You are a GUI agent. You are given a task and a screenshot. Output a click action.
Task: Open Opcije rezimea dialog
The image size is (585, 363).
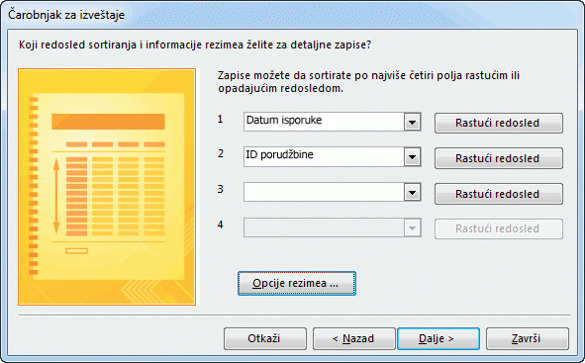297,283
